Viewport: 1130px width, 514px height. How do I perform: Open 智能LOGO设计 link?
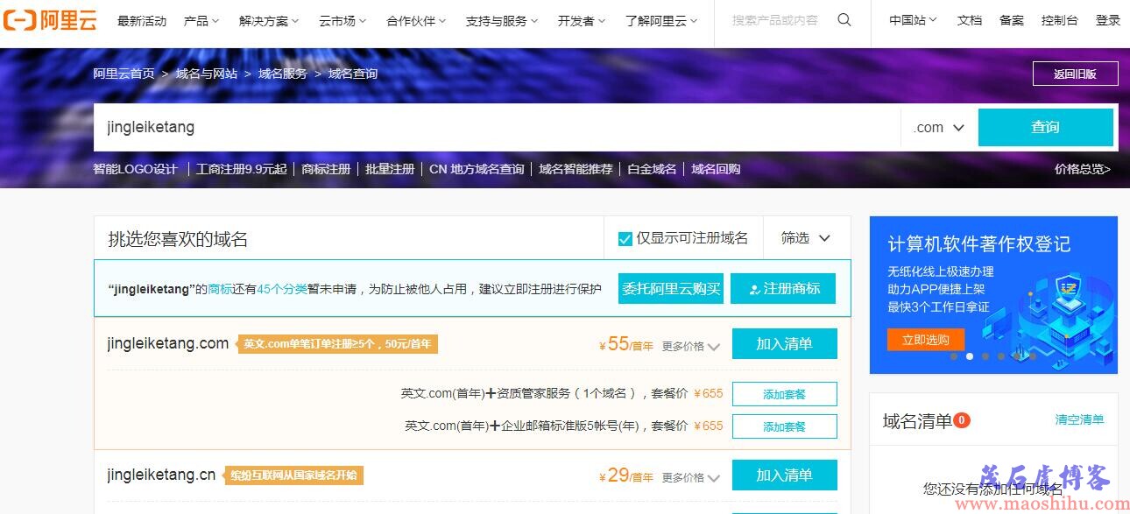pyautogui.click(x=136, y=169)
